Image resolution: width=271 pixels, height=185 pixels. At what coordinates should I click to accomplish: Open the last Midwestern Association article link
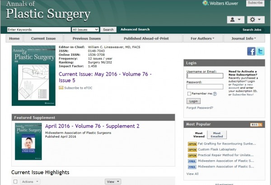[226, 167]
